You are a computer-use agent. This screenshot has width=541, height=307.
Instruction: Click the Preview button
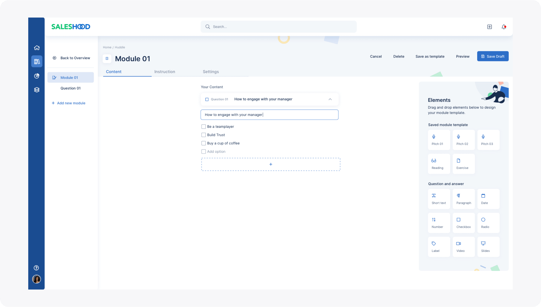[463, 56]
